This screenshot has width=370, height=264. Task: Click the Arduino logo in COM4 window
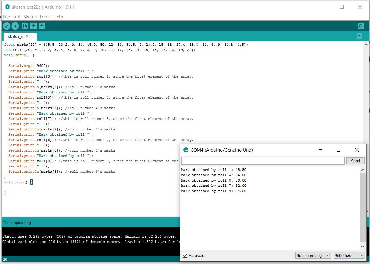pyautogui.click(x=186, y=150)
